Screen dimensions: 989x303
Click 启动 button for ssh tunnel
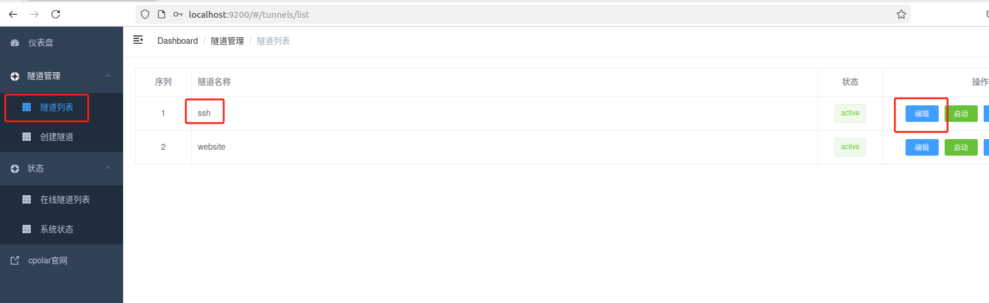click(961, 114)
